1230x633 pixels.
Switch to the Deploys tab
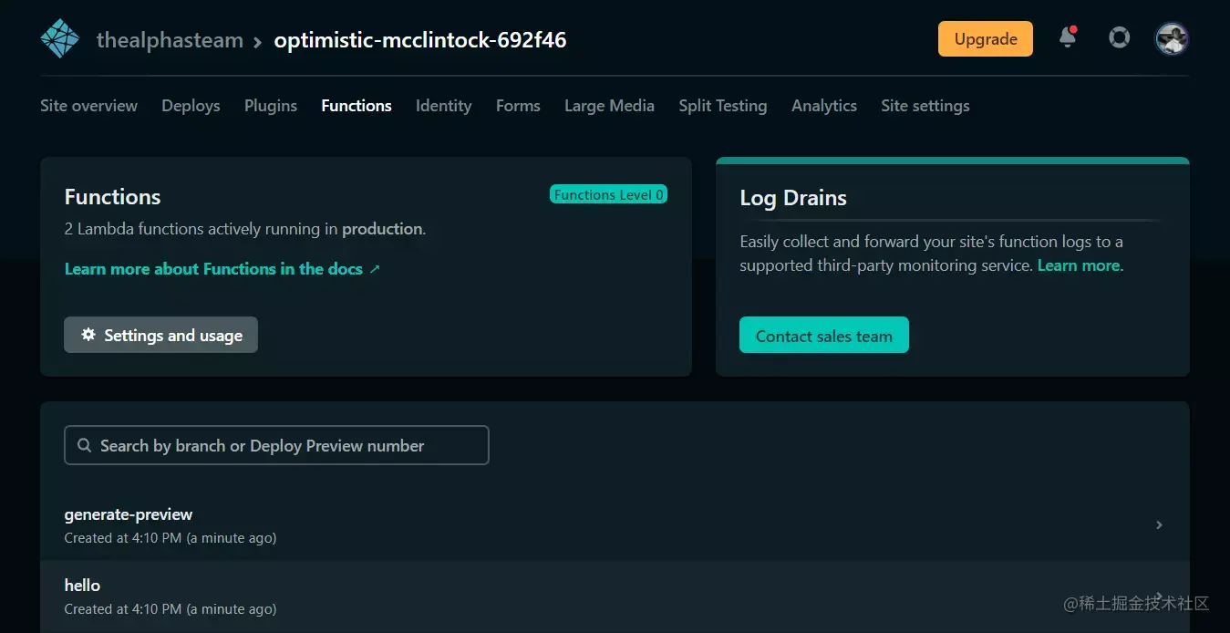coord(191,106)
